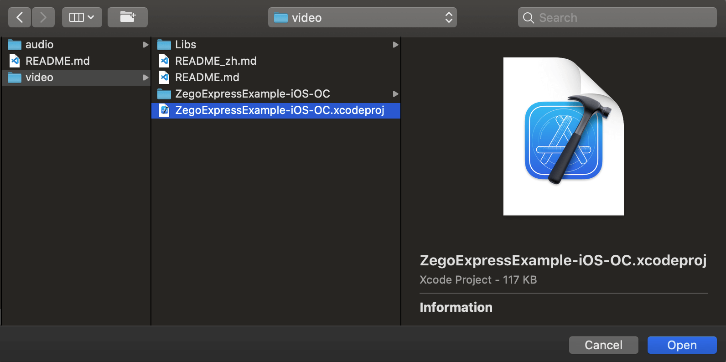Screen dimensions: 726x362
Task: Open the column view options dropdown
Action: 82,17
